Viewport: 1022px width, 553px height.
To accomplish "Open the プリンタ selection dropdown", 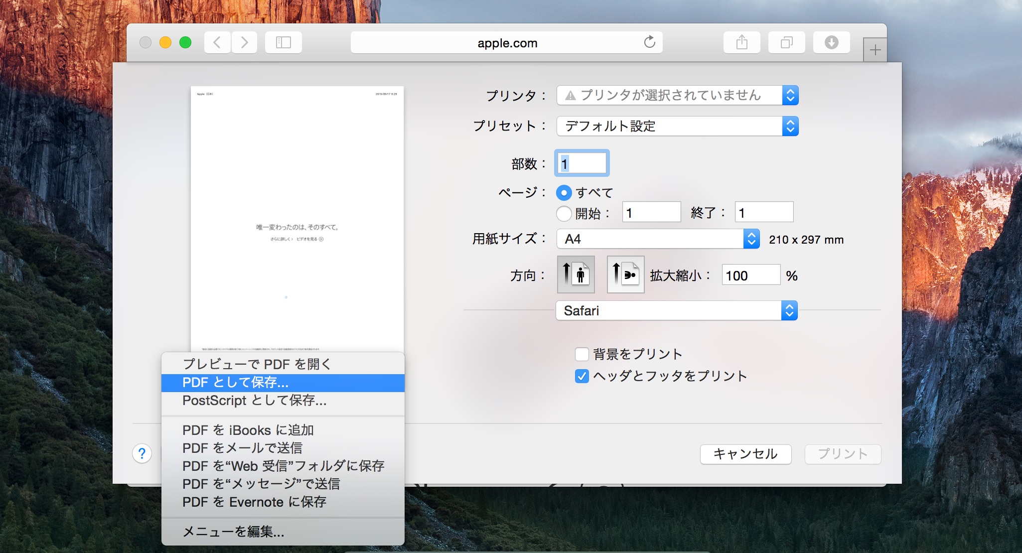I will 677,95.
